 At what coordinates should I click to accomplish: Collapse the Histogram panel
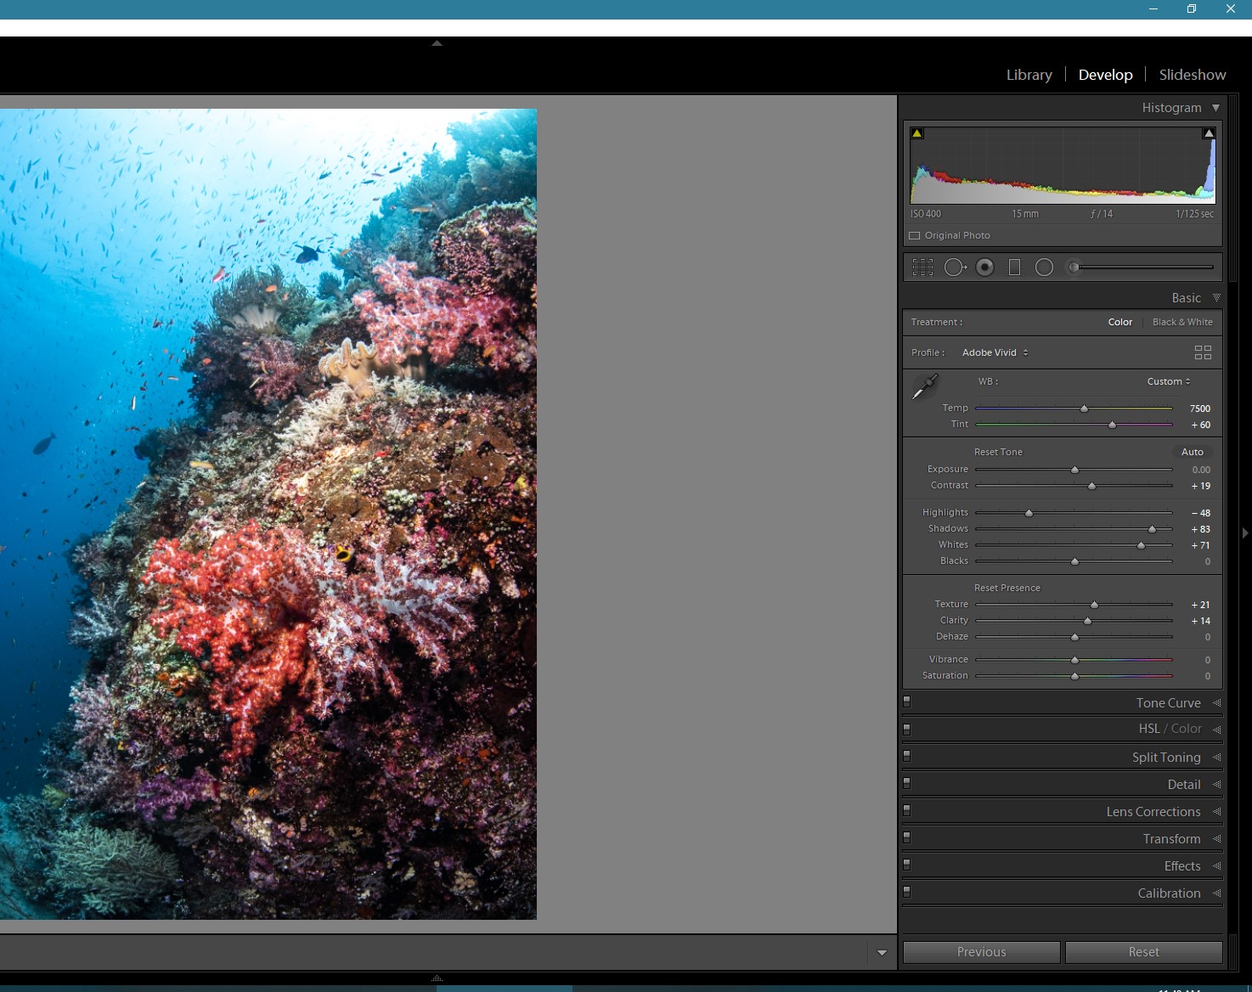1215,108
